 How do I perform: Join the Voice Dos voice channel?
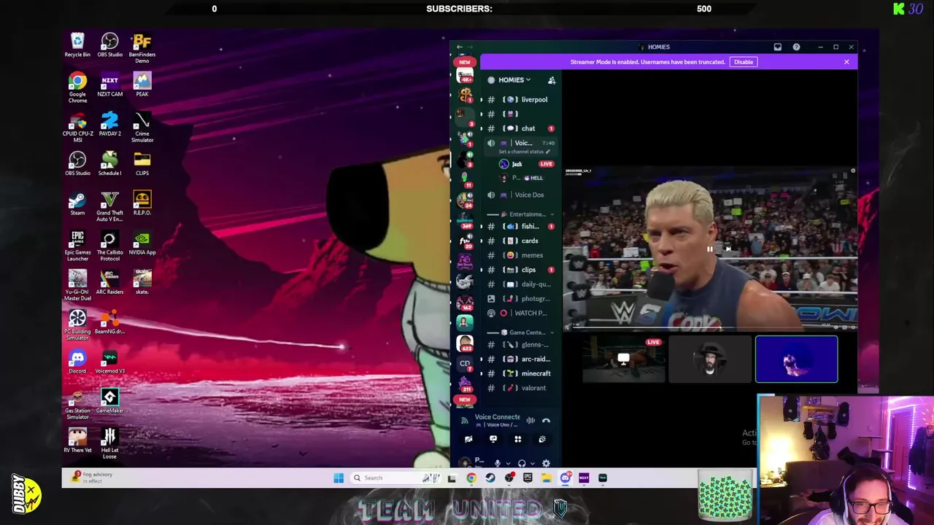click(x=521, y=195)
